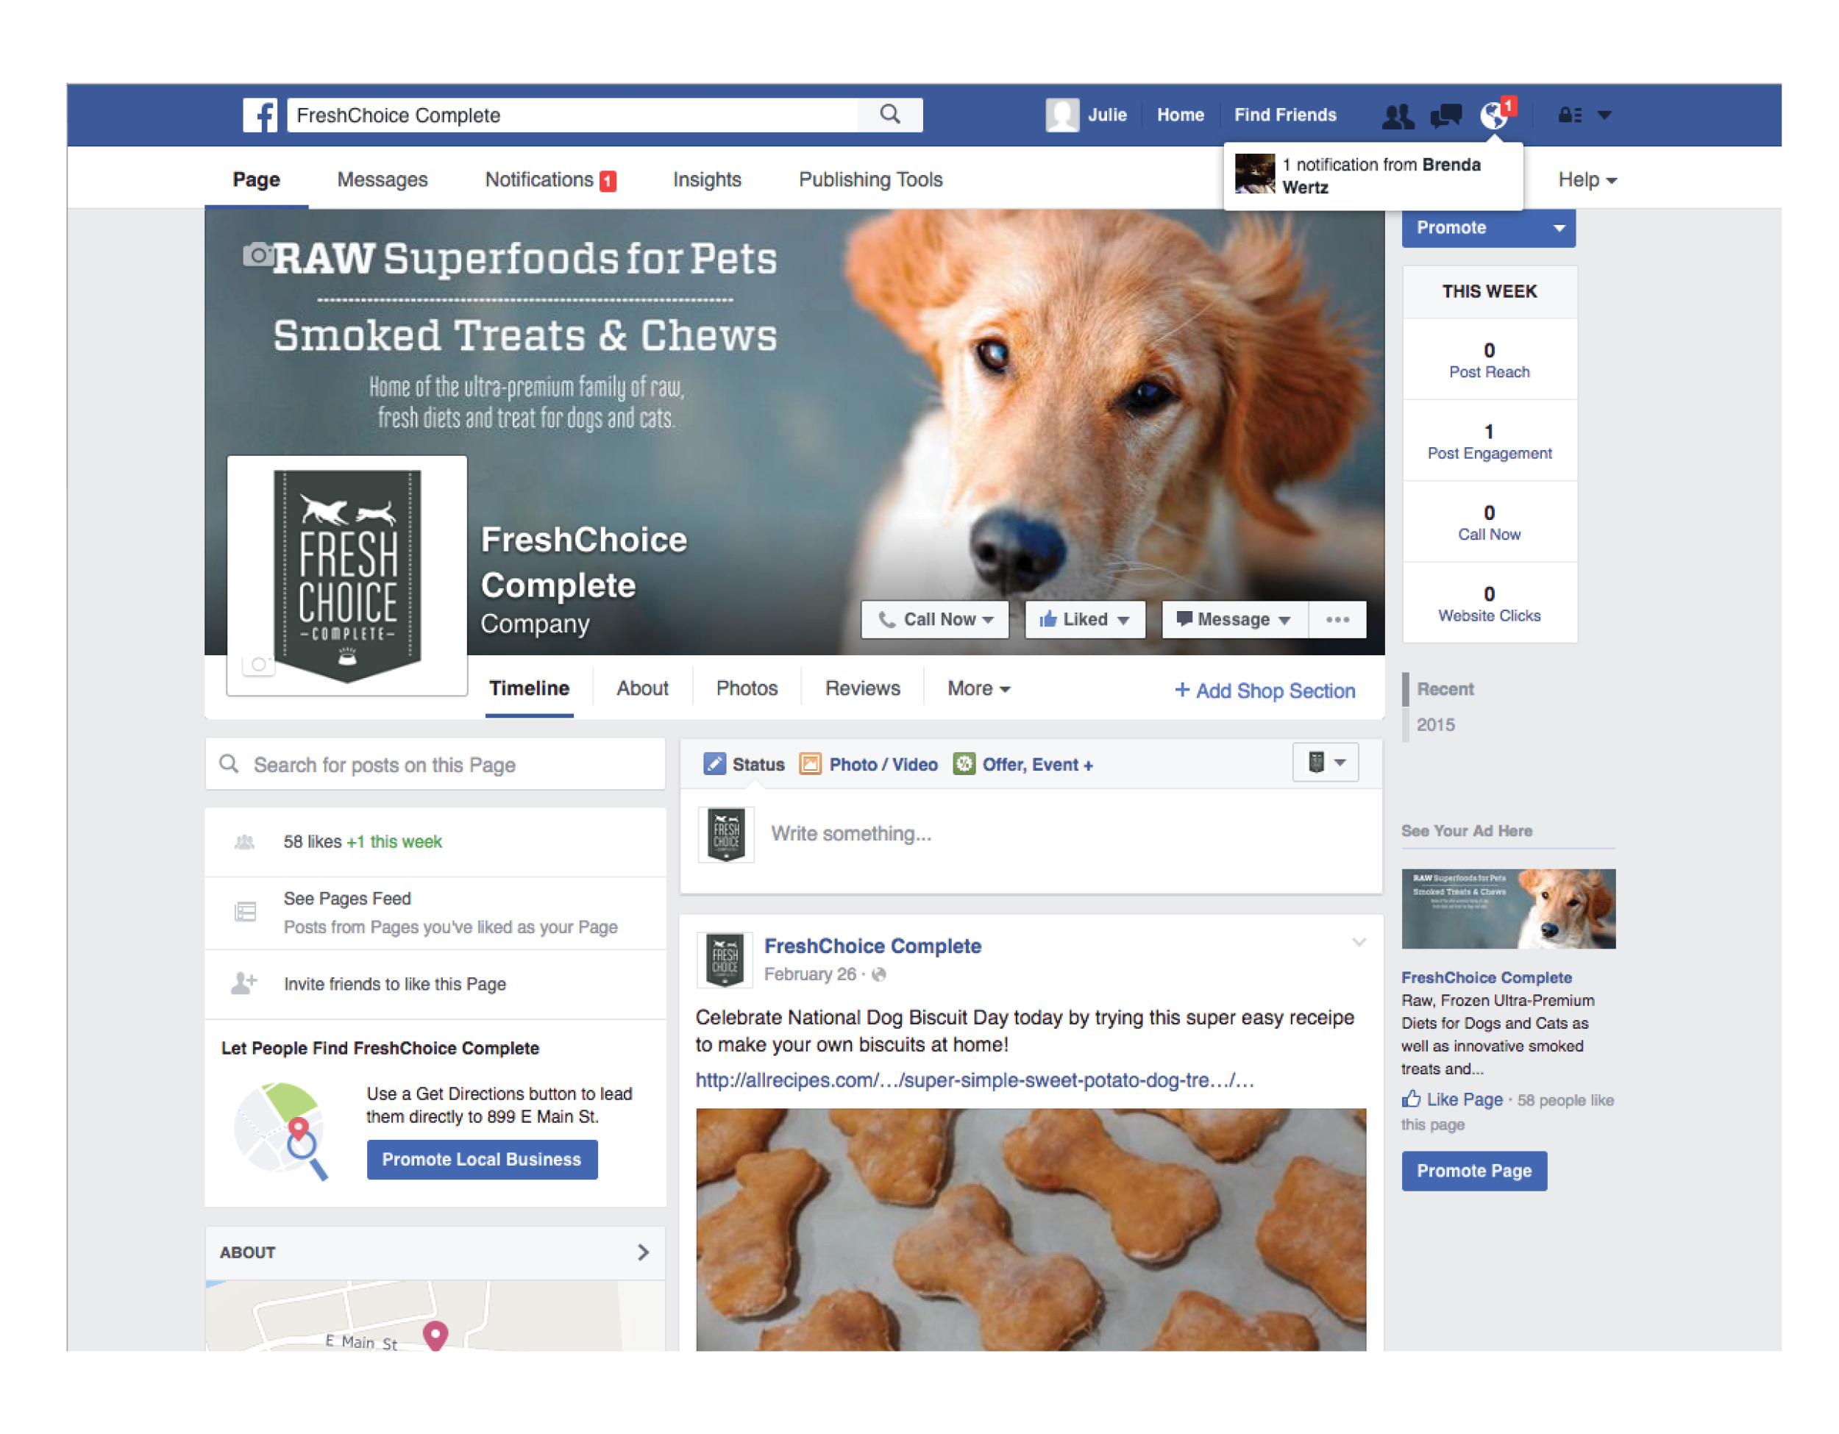The image size is (1839, 1434).
Task: Click the Like Page thumbs-up icon
Action: 1411,1099
